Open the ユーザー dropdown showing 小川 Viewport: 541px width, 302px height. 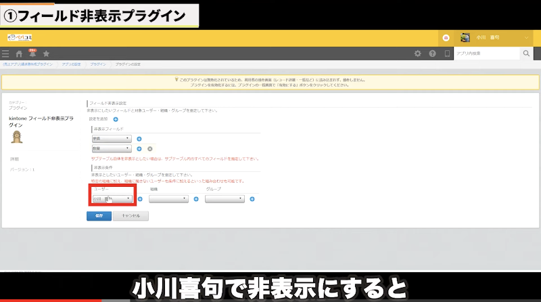tap(112, 199)
